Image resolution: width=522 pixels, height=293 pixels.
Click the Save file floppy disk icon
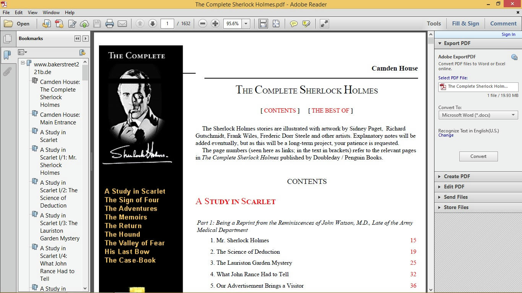tap(97, 24)
